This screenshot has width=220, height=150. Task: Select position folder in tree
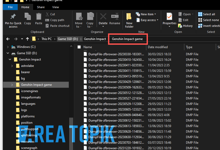click(x=27, y=123)
